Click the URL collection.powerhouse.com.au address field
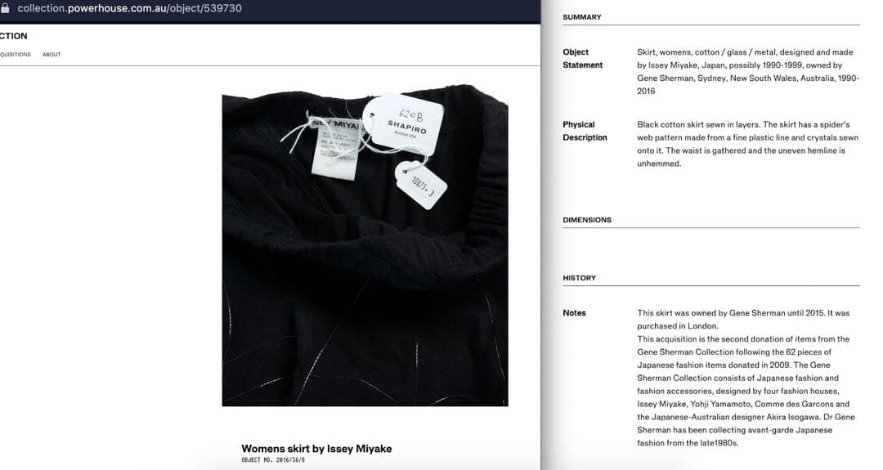 click(x=129, y=8)
